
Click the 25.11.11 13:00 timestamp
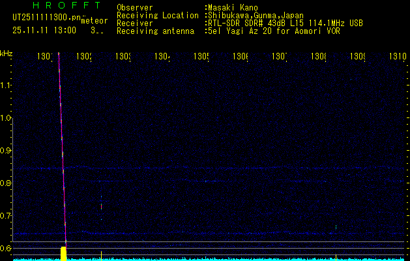pos(44,30)
